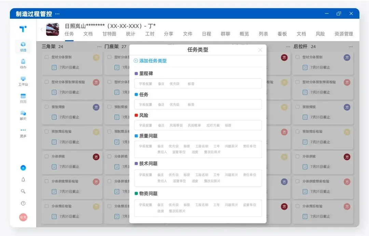Click the purple 里程碑 color square
This screenshot has width=369, height=236.
pyautogui.click(x=136, y=73)
